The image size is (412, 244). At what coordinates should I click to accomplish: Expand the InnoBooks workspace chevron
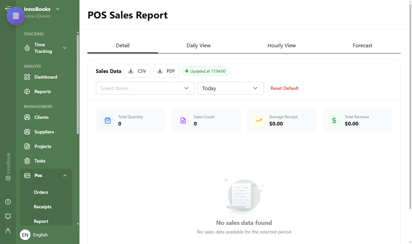[58, 9]
